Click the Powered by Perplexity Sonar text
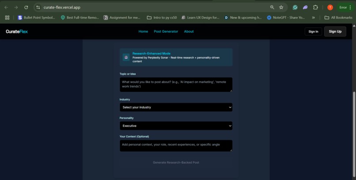The height and width of the screenshot is (180, 356). coord(176,60)
